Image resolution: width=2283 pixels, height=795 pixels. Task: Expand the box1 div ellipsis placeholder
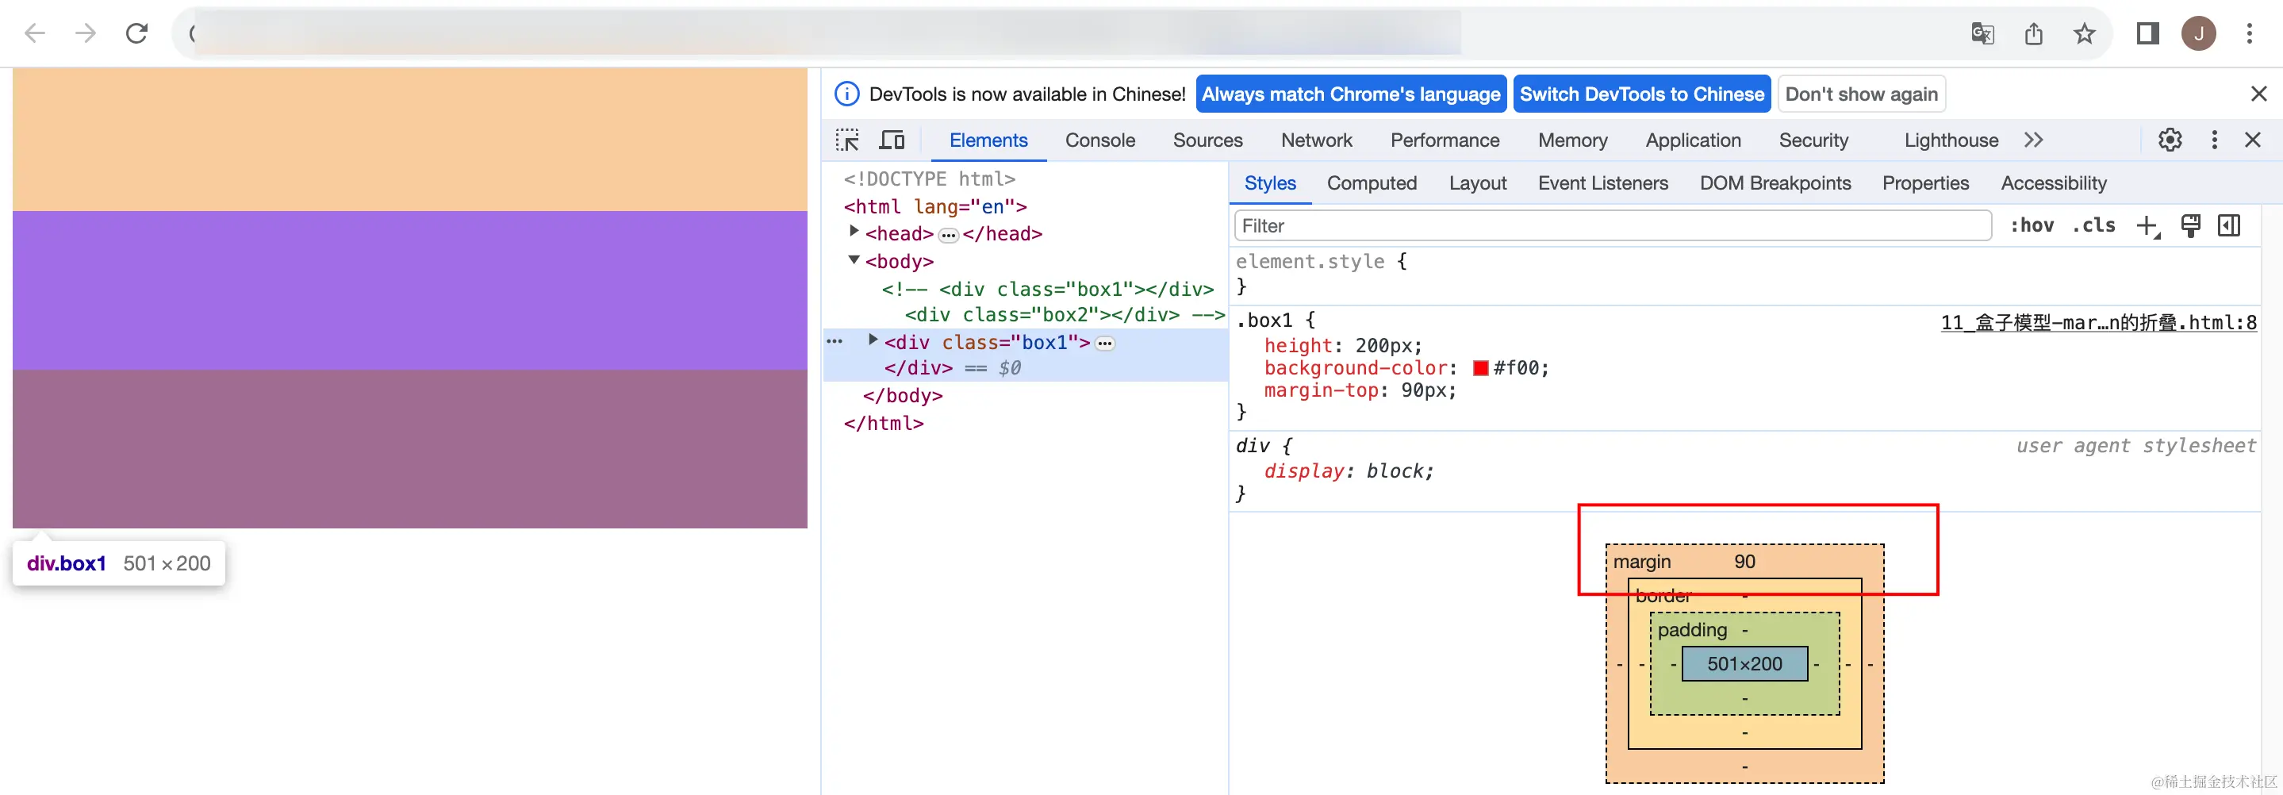tap(1104, 343)
